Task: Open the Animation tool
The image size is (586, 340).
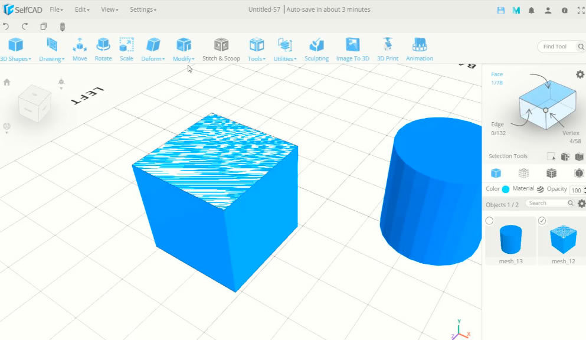Action: [420, 50]
